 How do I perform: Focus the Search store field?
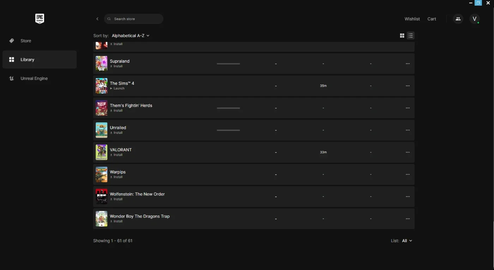134,19
